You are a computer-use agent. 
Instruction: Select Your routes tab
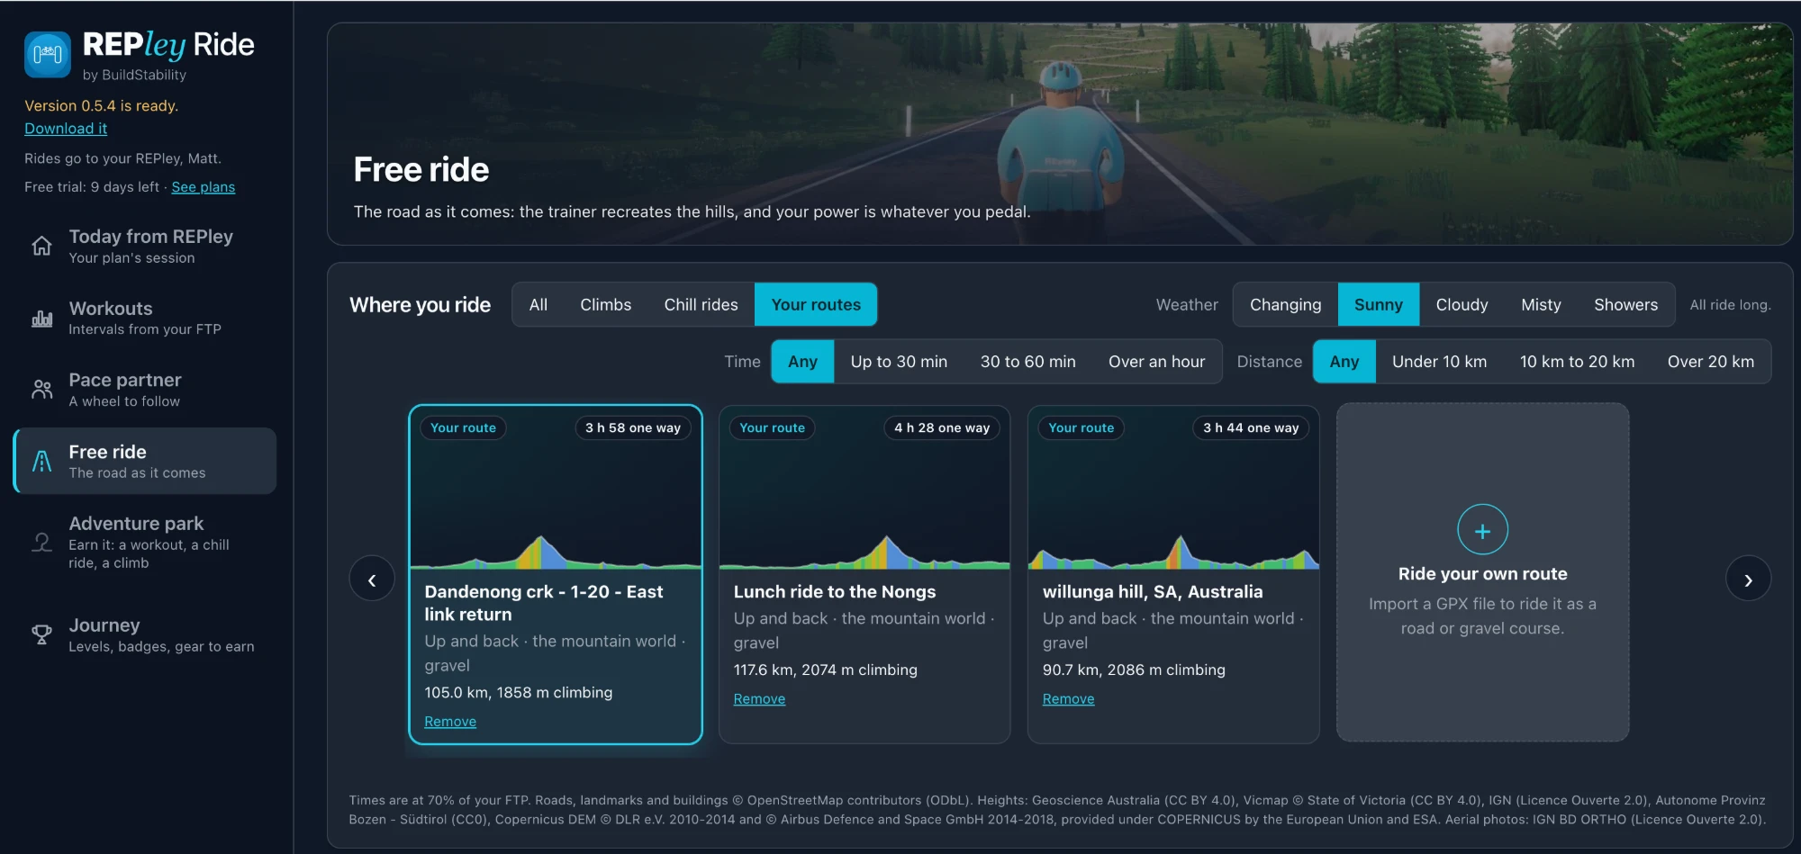(816, 305)
